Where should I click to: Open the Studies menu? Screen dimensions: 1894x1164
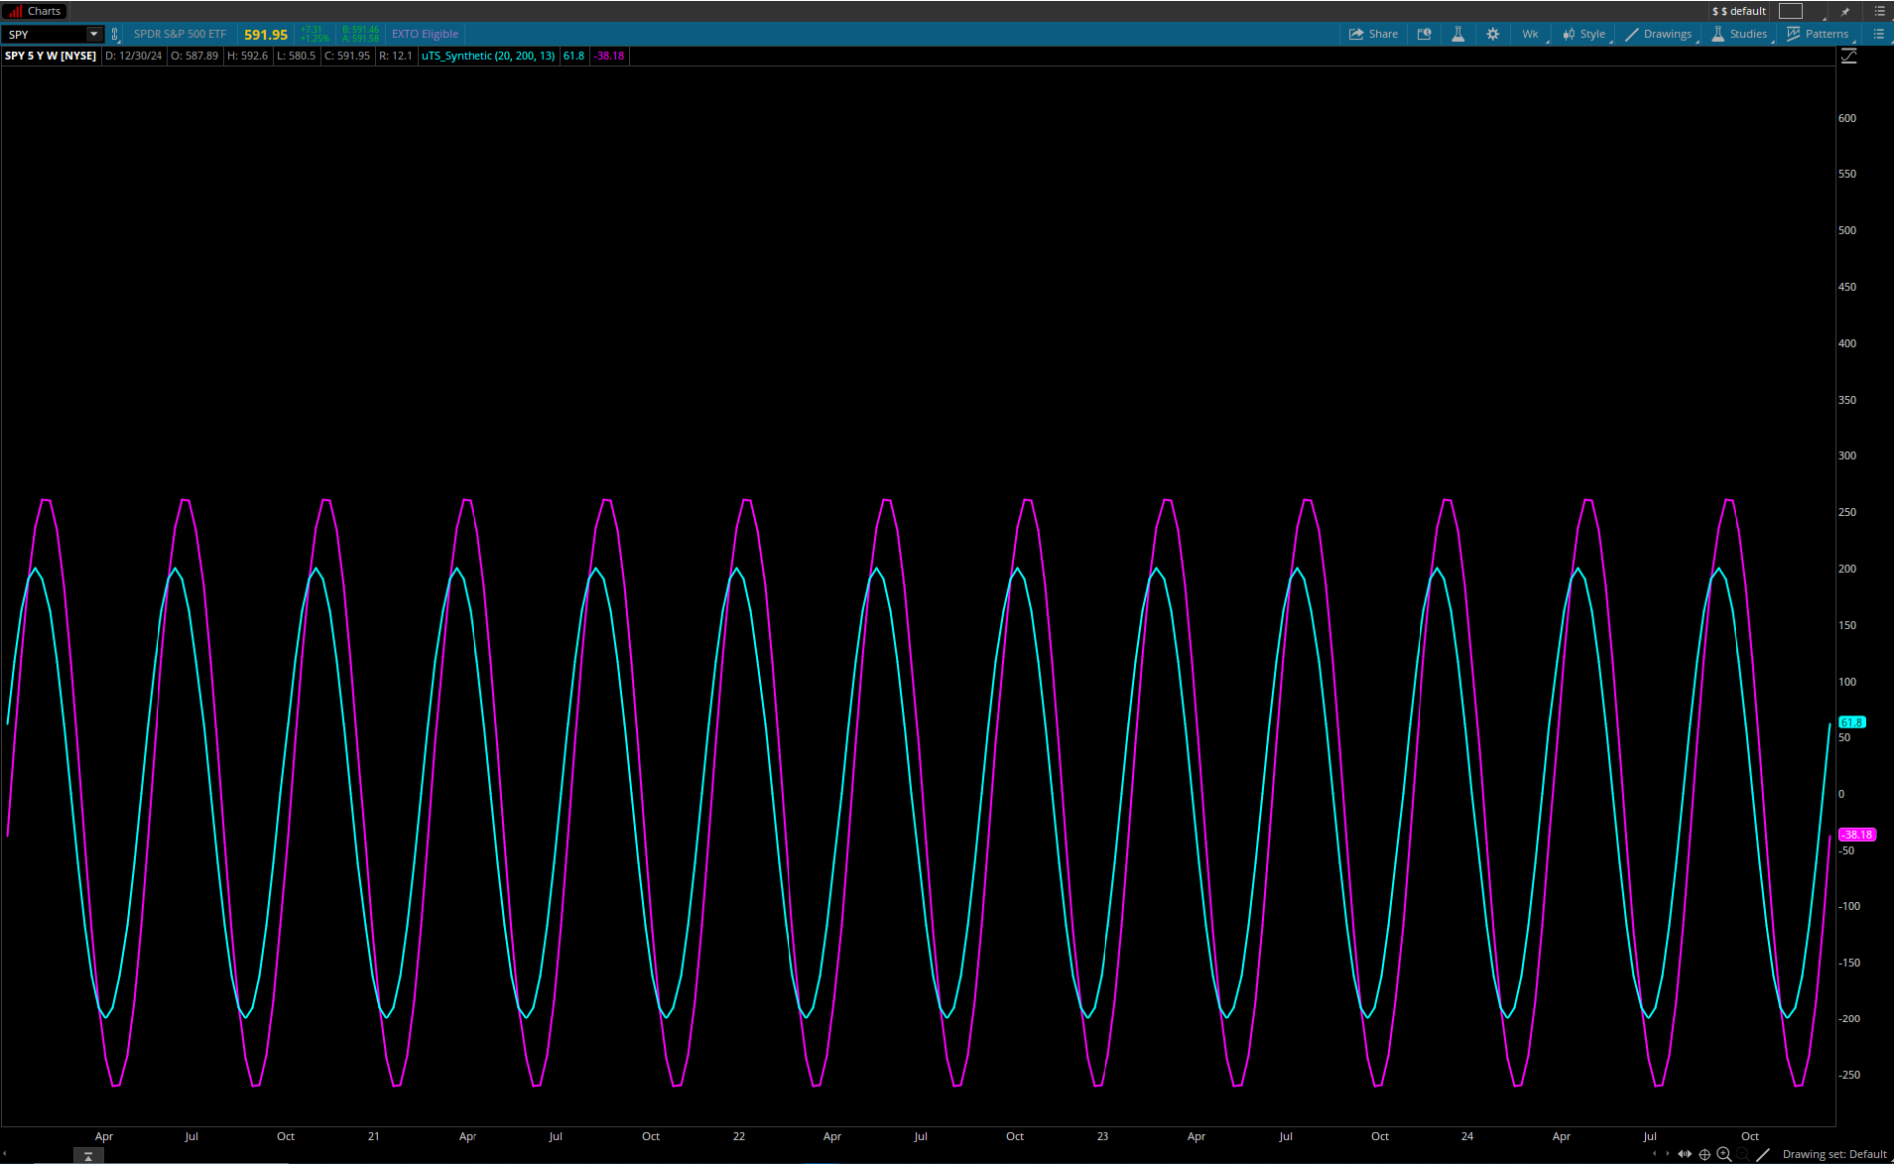[1739, 34]
